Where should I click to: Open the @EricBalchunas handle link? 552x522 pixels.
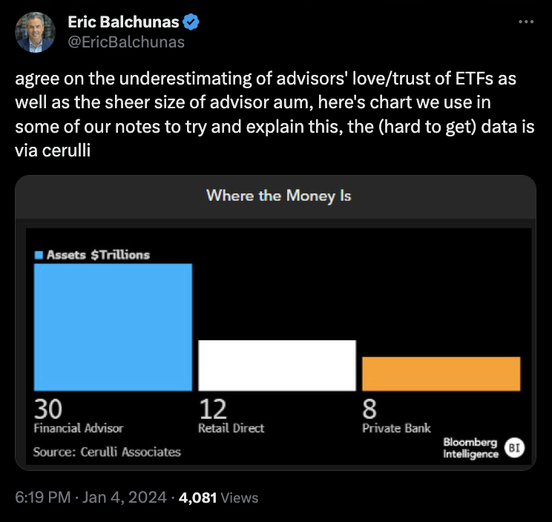click(126, 42)
